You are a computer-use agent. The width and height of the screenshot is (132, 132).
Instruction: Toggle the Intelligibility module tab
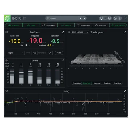click(x=84, y=25)
